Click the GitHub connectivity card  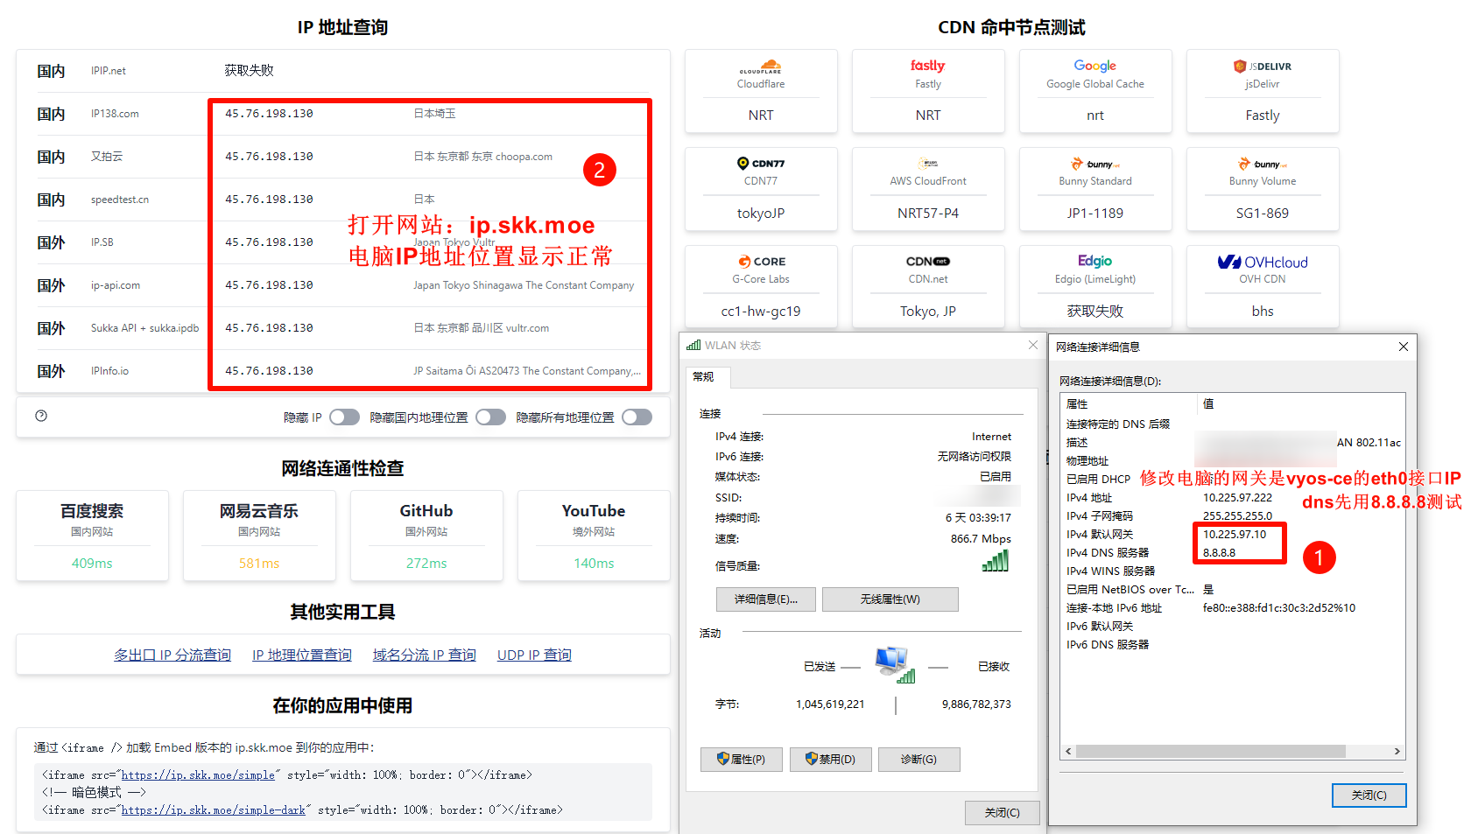pyautogui.click(x=426, y=536)
